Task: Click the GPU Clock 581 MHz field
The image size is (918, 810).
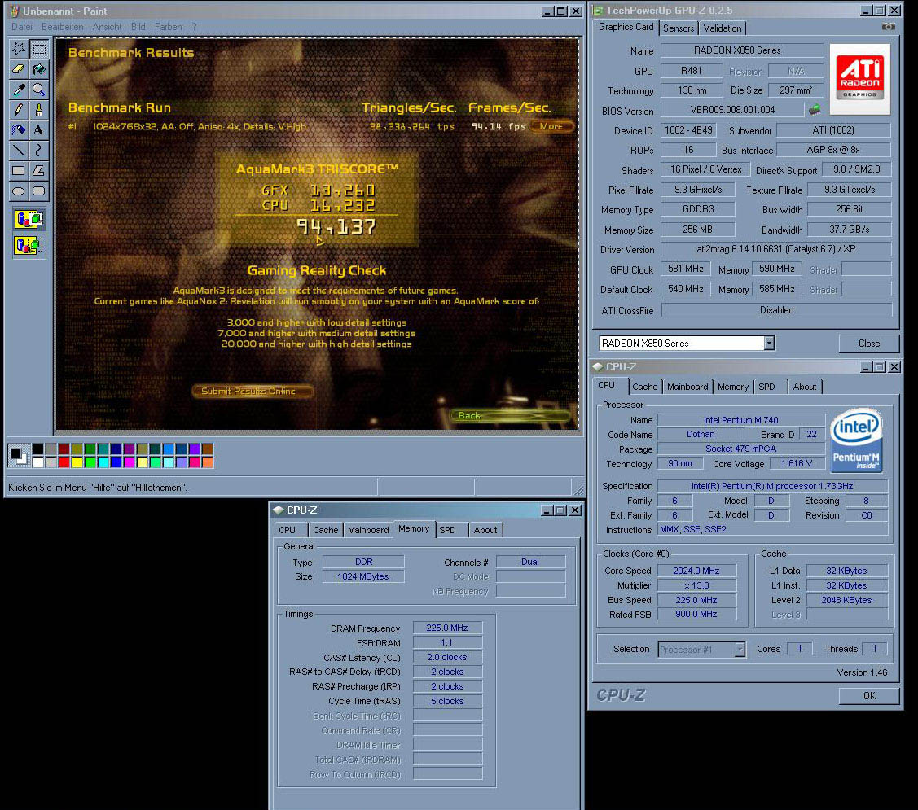Action: tap(686, 269)
